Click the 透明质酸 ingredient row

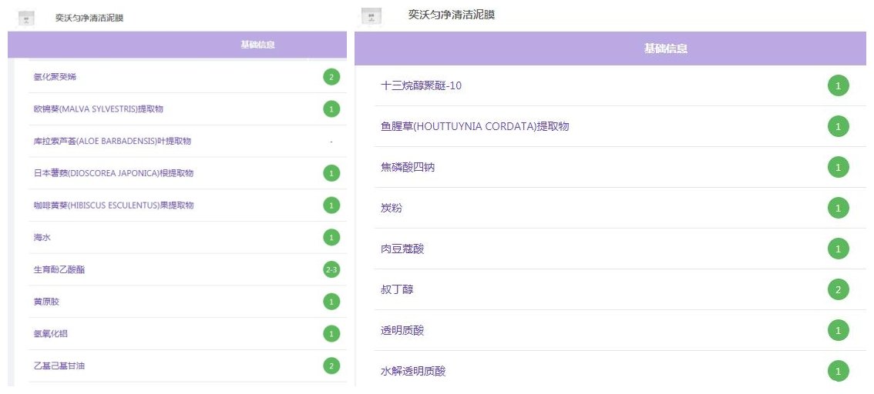[x=402, y=331]
